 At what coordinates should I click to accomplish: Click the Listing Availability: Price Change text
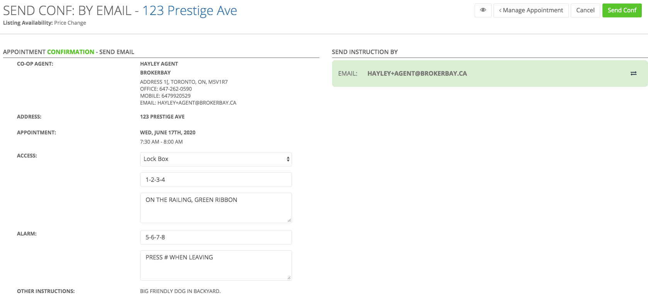pyautogui.click(x=44, y=23)
